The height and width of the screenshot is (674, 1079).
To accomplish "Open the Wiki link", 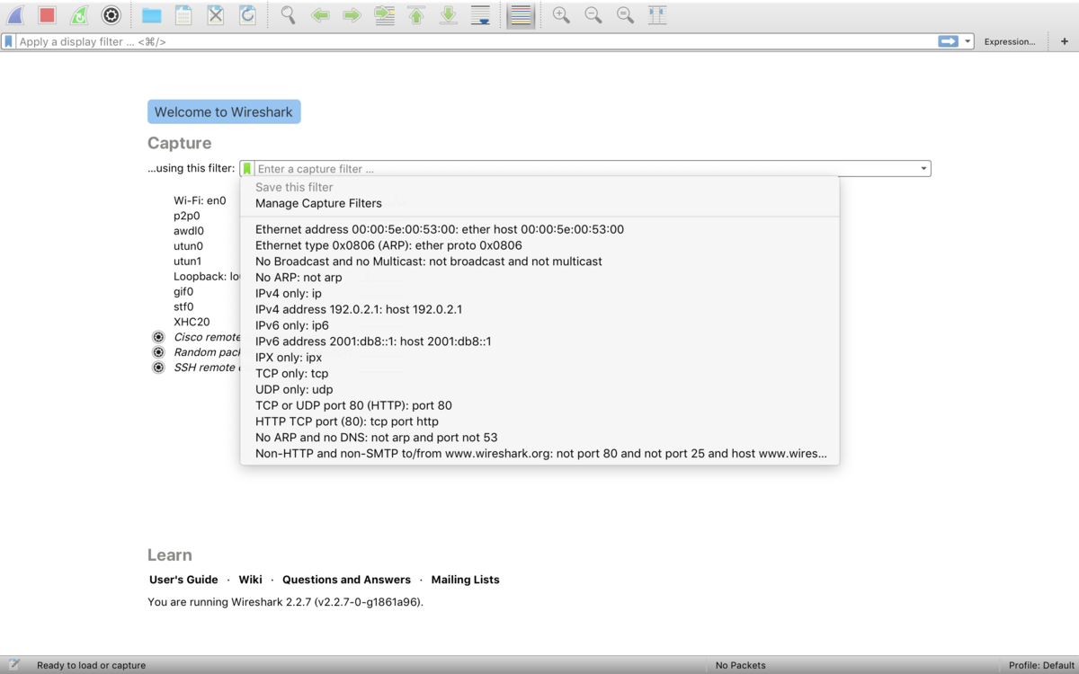I will 250,580.
